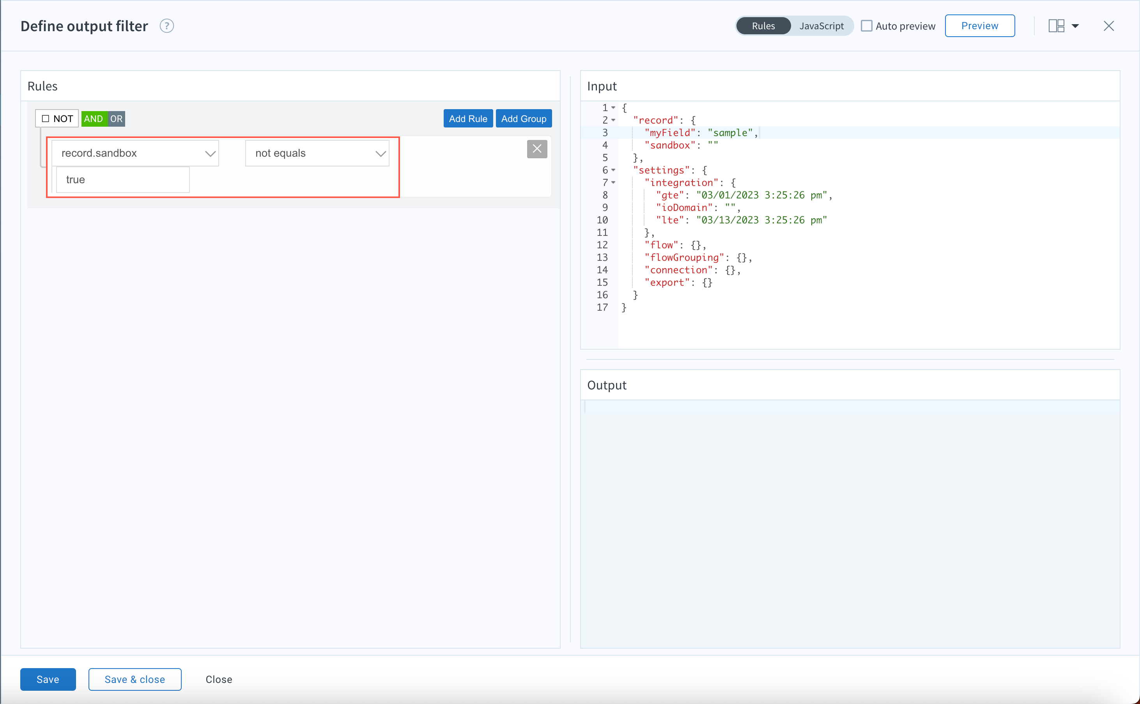1140x704 pixels.
Task: Close the output filter dialog with X
Action: 1108,26
